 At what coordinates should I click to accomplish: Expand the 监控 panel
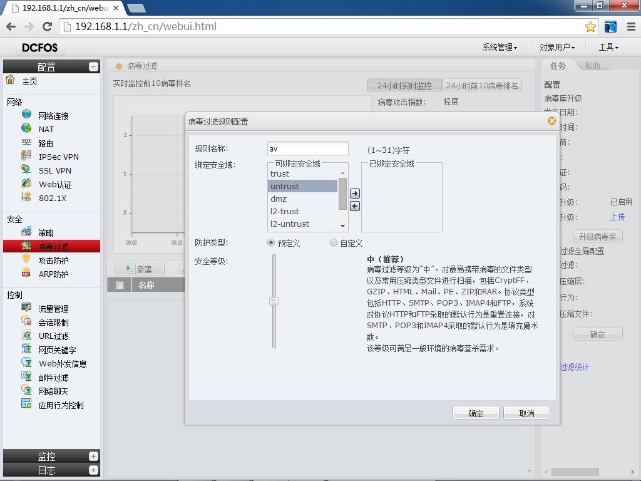click(x=94, y=456)
